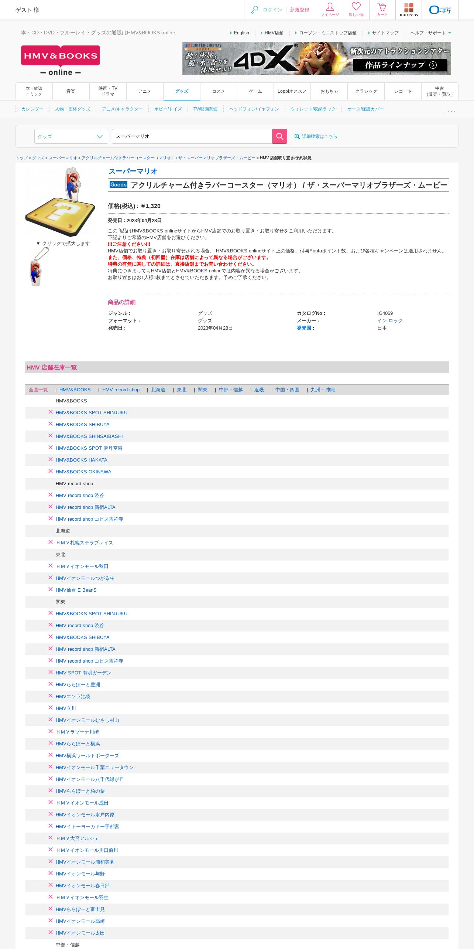Open the サイトマップ link

(385, 33)
